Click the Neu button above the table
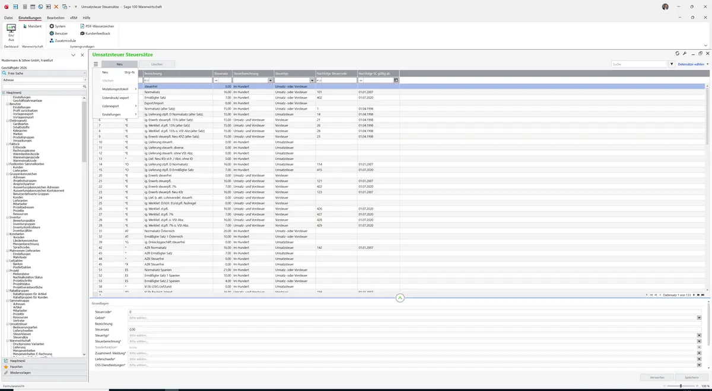The image size is (712, 391). [x=119, y=64]
